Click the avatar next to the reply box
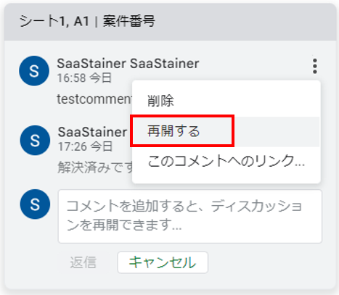The image size is (339, 295). 35,204
